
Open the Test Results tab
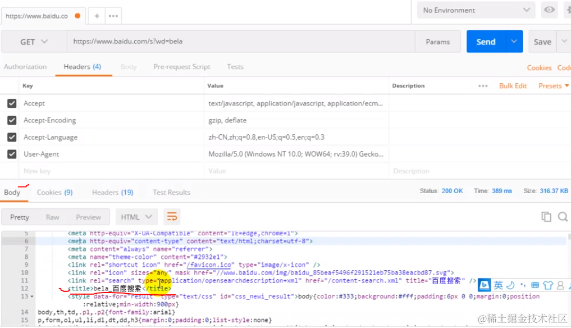pyautogui.click(x=171, y=193)
